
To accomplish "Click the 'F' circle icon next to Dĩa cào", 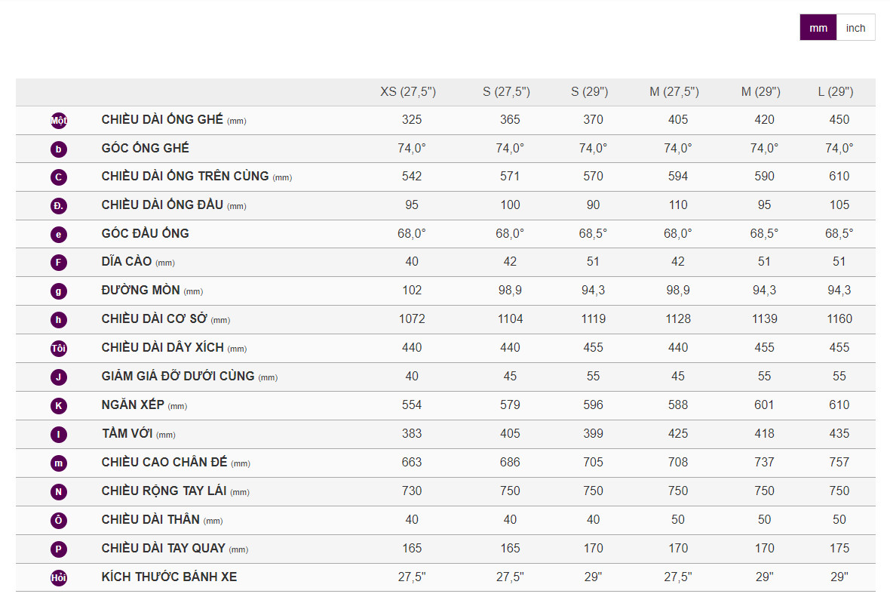I will pyautogui.click(x=59, y=263).
